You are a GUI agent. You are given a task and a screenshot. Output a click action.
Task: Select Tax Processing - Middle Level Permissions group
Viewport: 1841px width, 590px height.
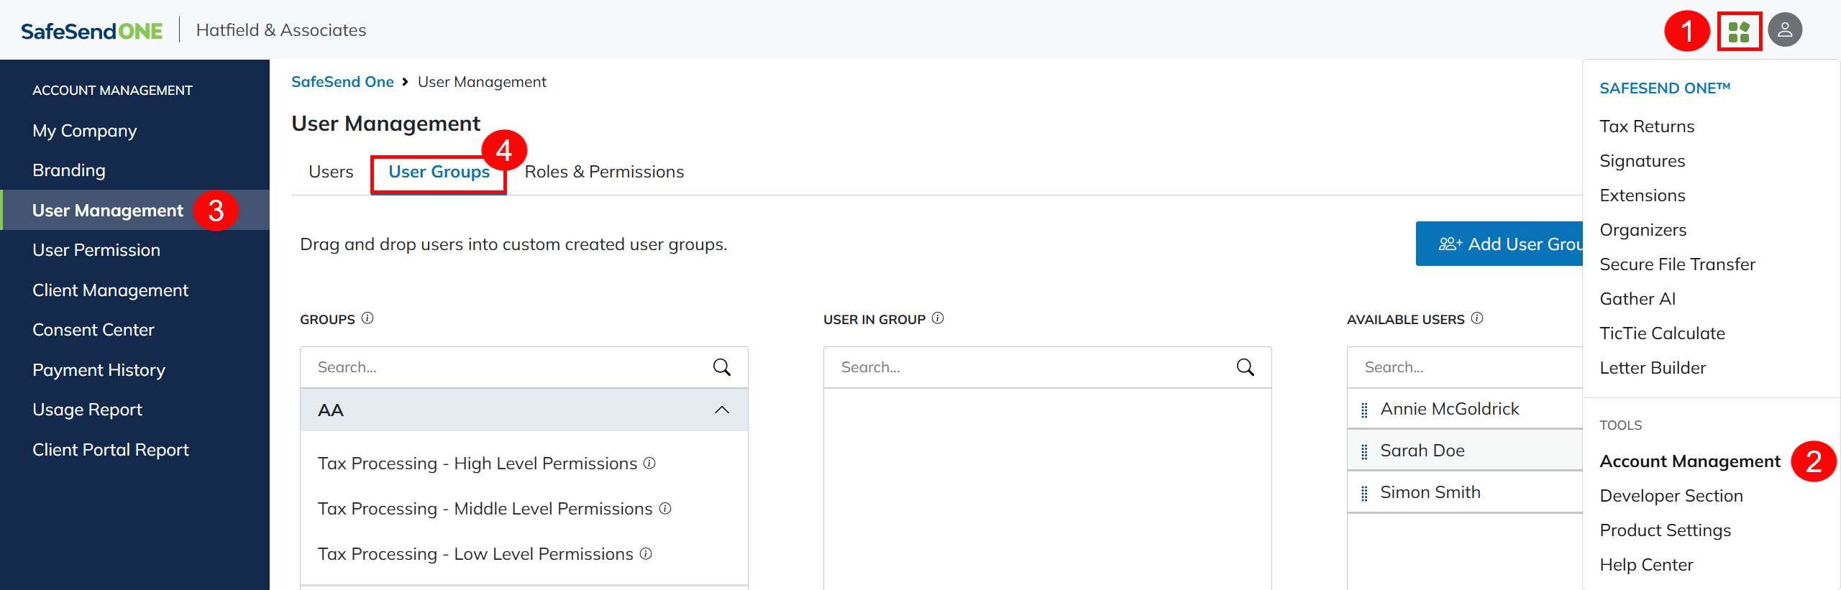[x=485, y=509]
